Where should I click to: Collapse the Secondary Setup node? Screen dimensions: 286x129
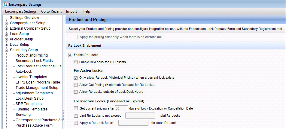(6, 50)
